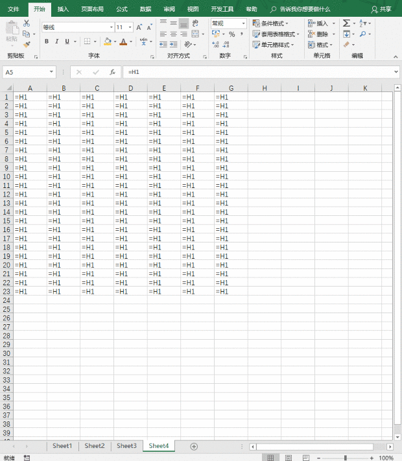Click Fill down arrow icon

[346, 34]
